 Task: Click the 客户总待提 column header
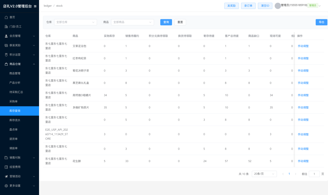pyautogui.click(x=232, y=36)
